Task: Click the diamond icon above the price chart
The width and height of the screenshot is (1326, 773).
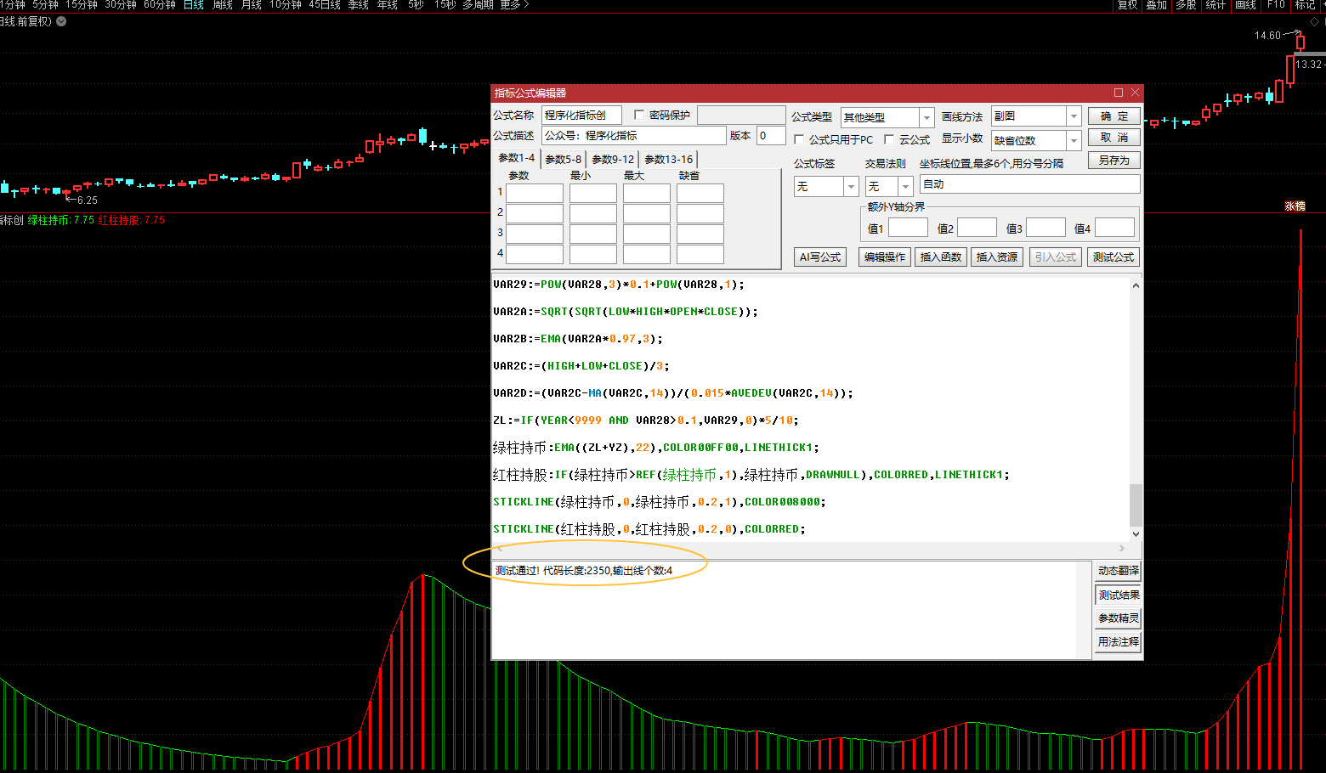Action: coord(1314,21)
